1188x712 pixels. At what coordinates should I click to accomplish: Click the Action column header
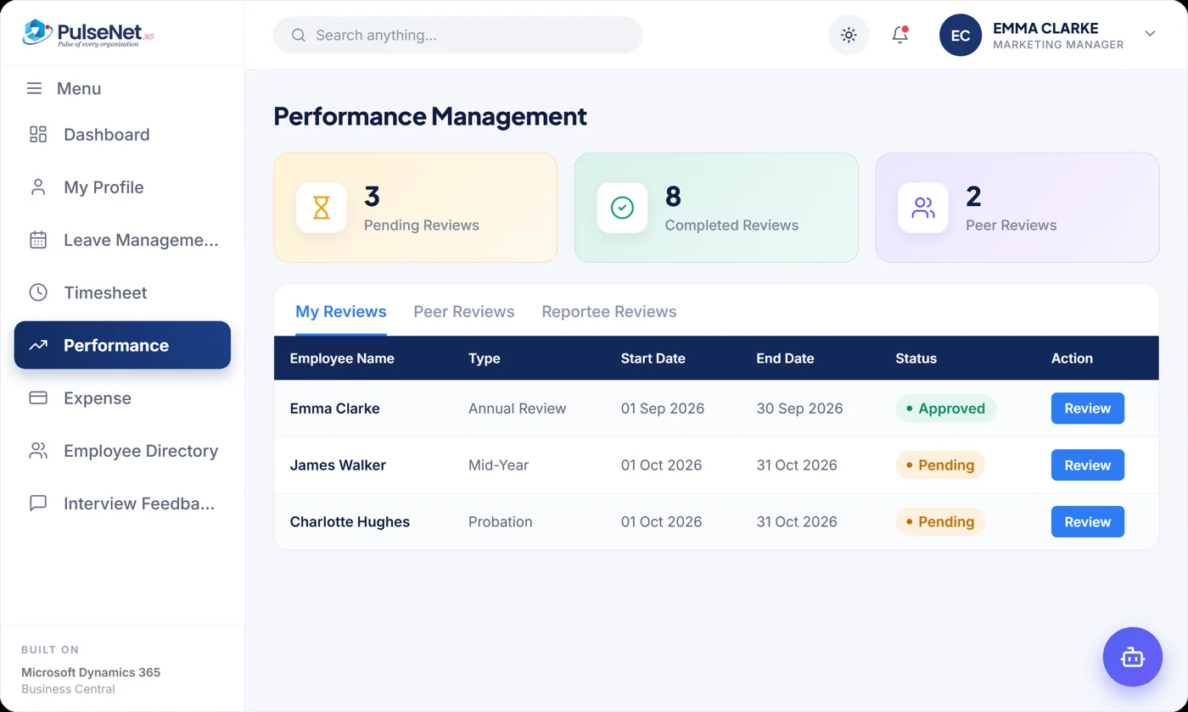coord(1072,359)
